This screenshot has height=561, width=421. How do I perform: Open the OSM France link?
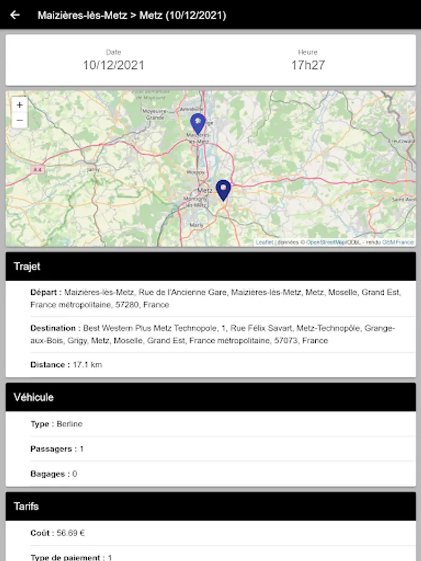[x=398, y=242]
